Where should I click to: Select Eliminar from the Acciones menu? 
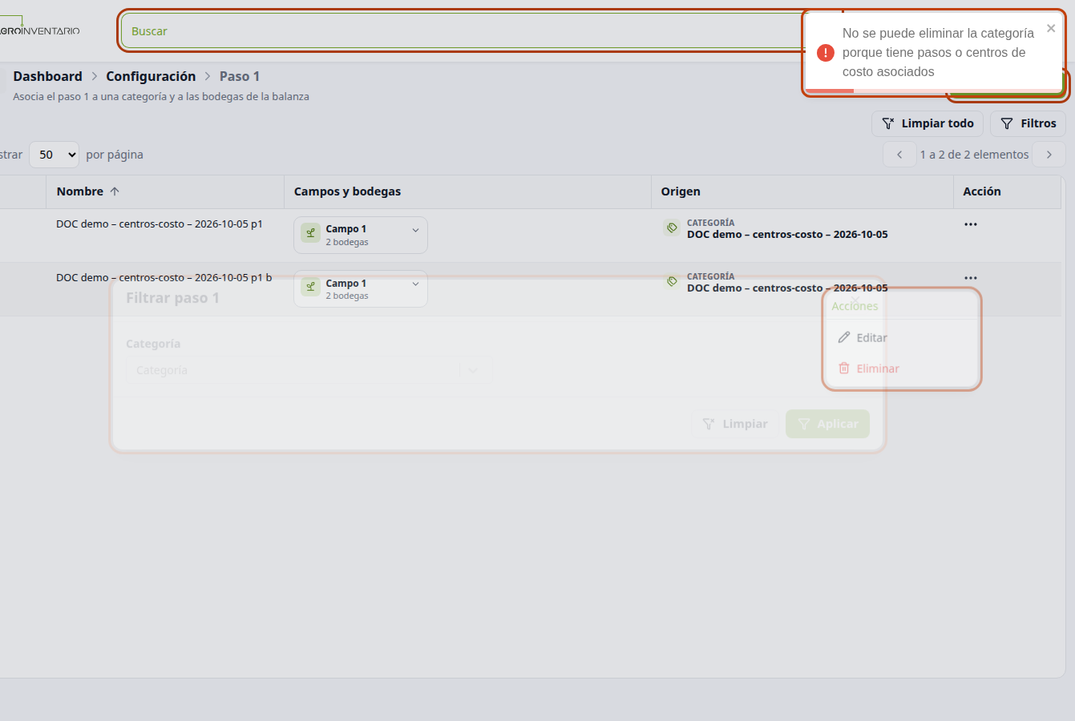click(x=868, y=369)
